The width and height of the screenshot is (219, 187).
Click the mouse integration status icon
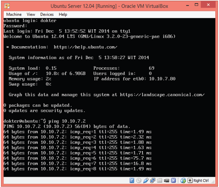coord(183,180)
